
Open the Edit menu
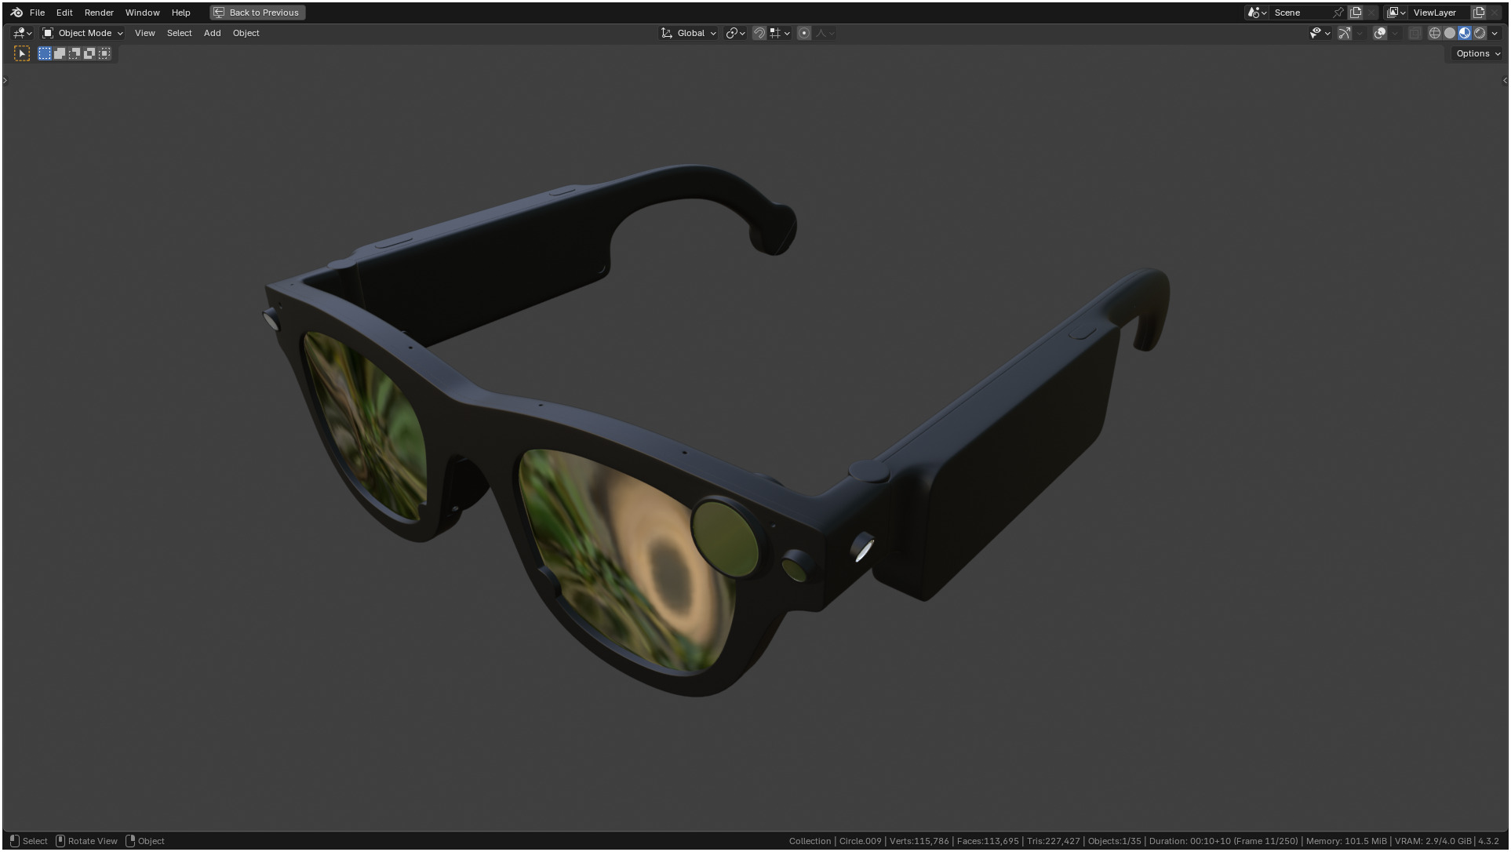point(64,13)
